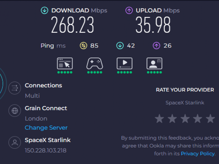Click the Connections arrows icon
This screenshot has width=219, height=164.
(15, 88)
